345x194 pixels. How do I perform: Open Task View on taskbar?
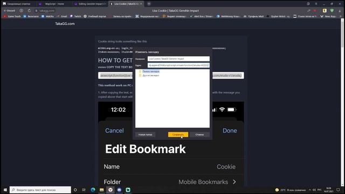tap(84, 190)
